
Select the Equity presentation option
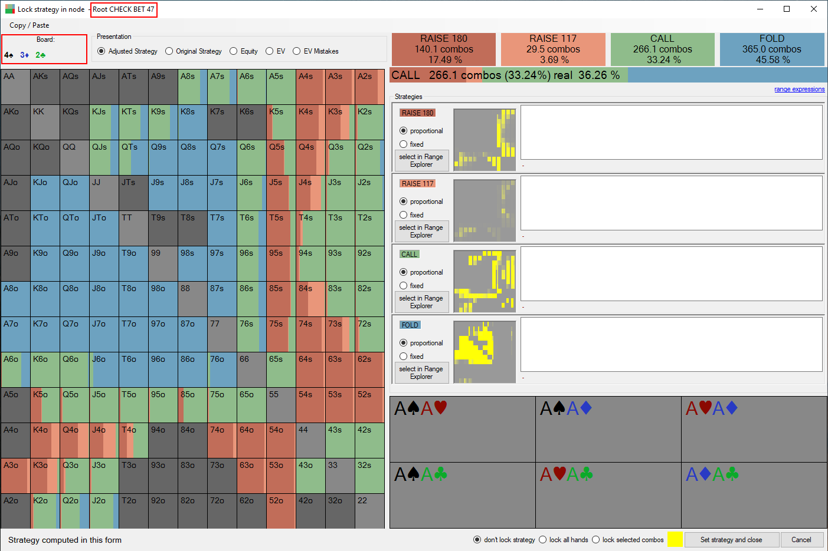tap(234, 51)
